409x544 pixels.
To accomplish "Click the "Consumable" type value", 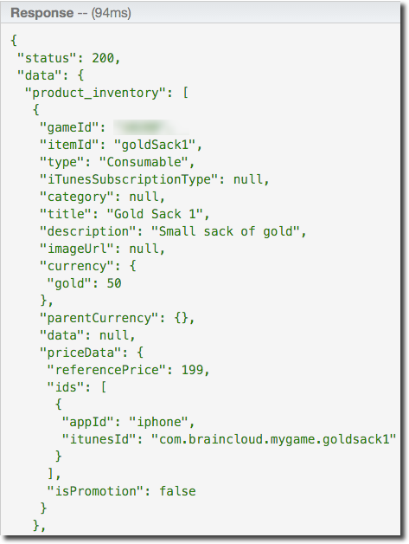I will tap(144, 162).
